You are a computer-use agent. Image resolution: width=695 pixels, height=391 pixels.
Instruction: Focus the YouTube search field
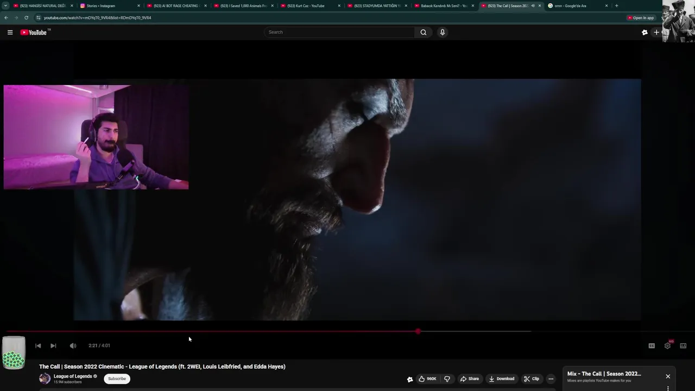339,32
